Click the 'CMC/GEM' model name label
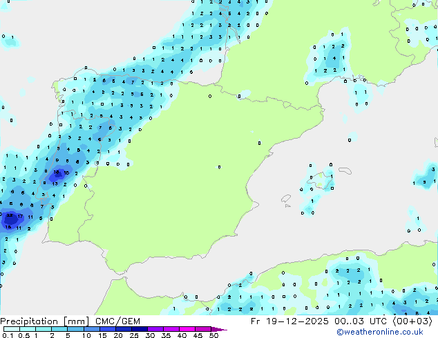 [117, 321]
